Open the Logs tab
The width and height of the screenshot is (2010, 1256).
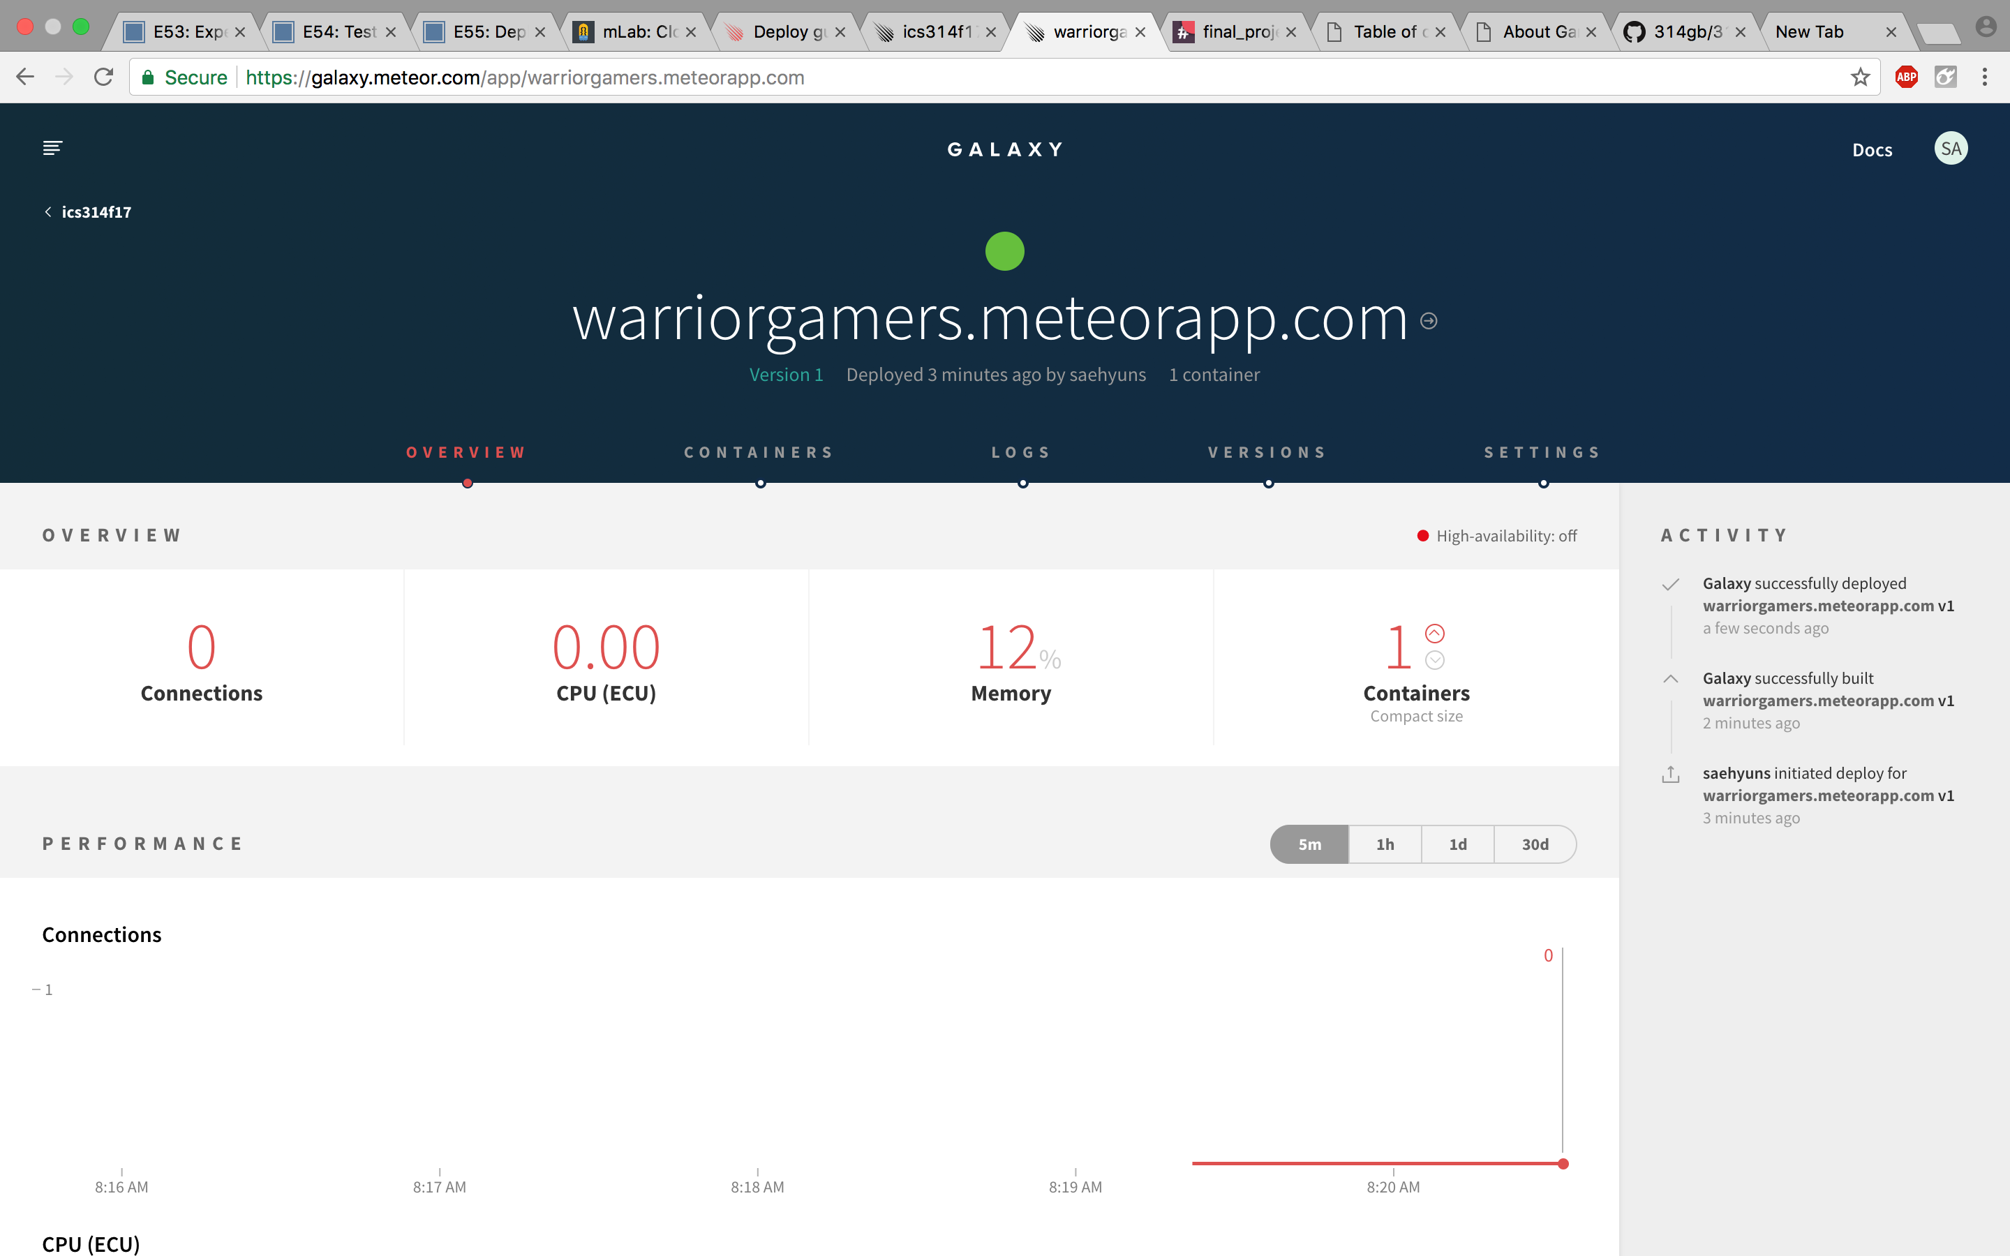[x=1022, y=453]
